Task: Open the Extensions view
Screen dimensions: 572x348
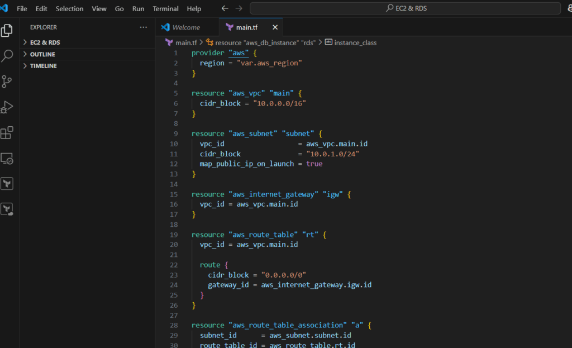Action: tap(7, 132)
